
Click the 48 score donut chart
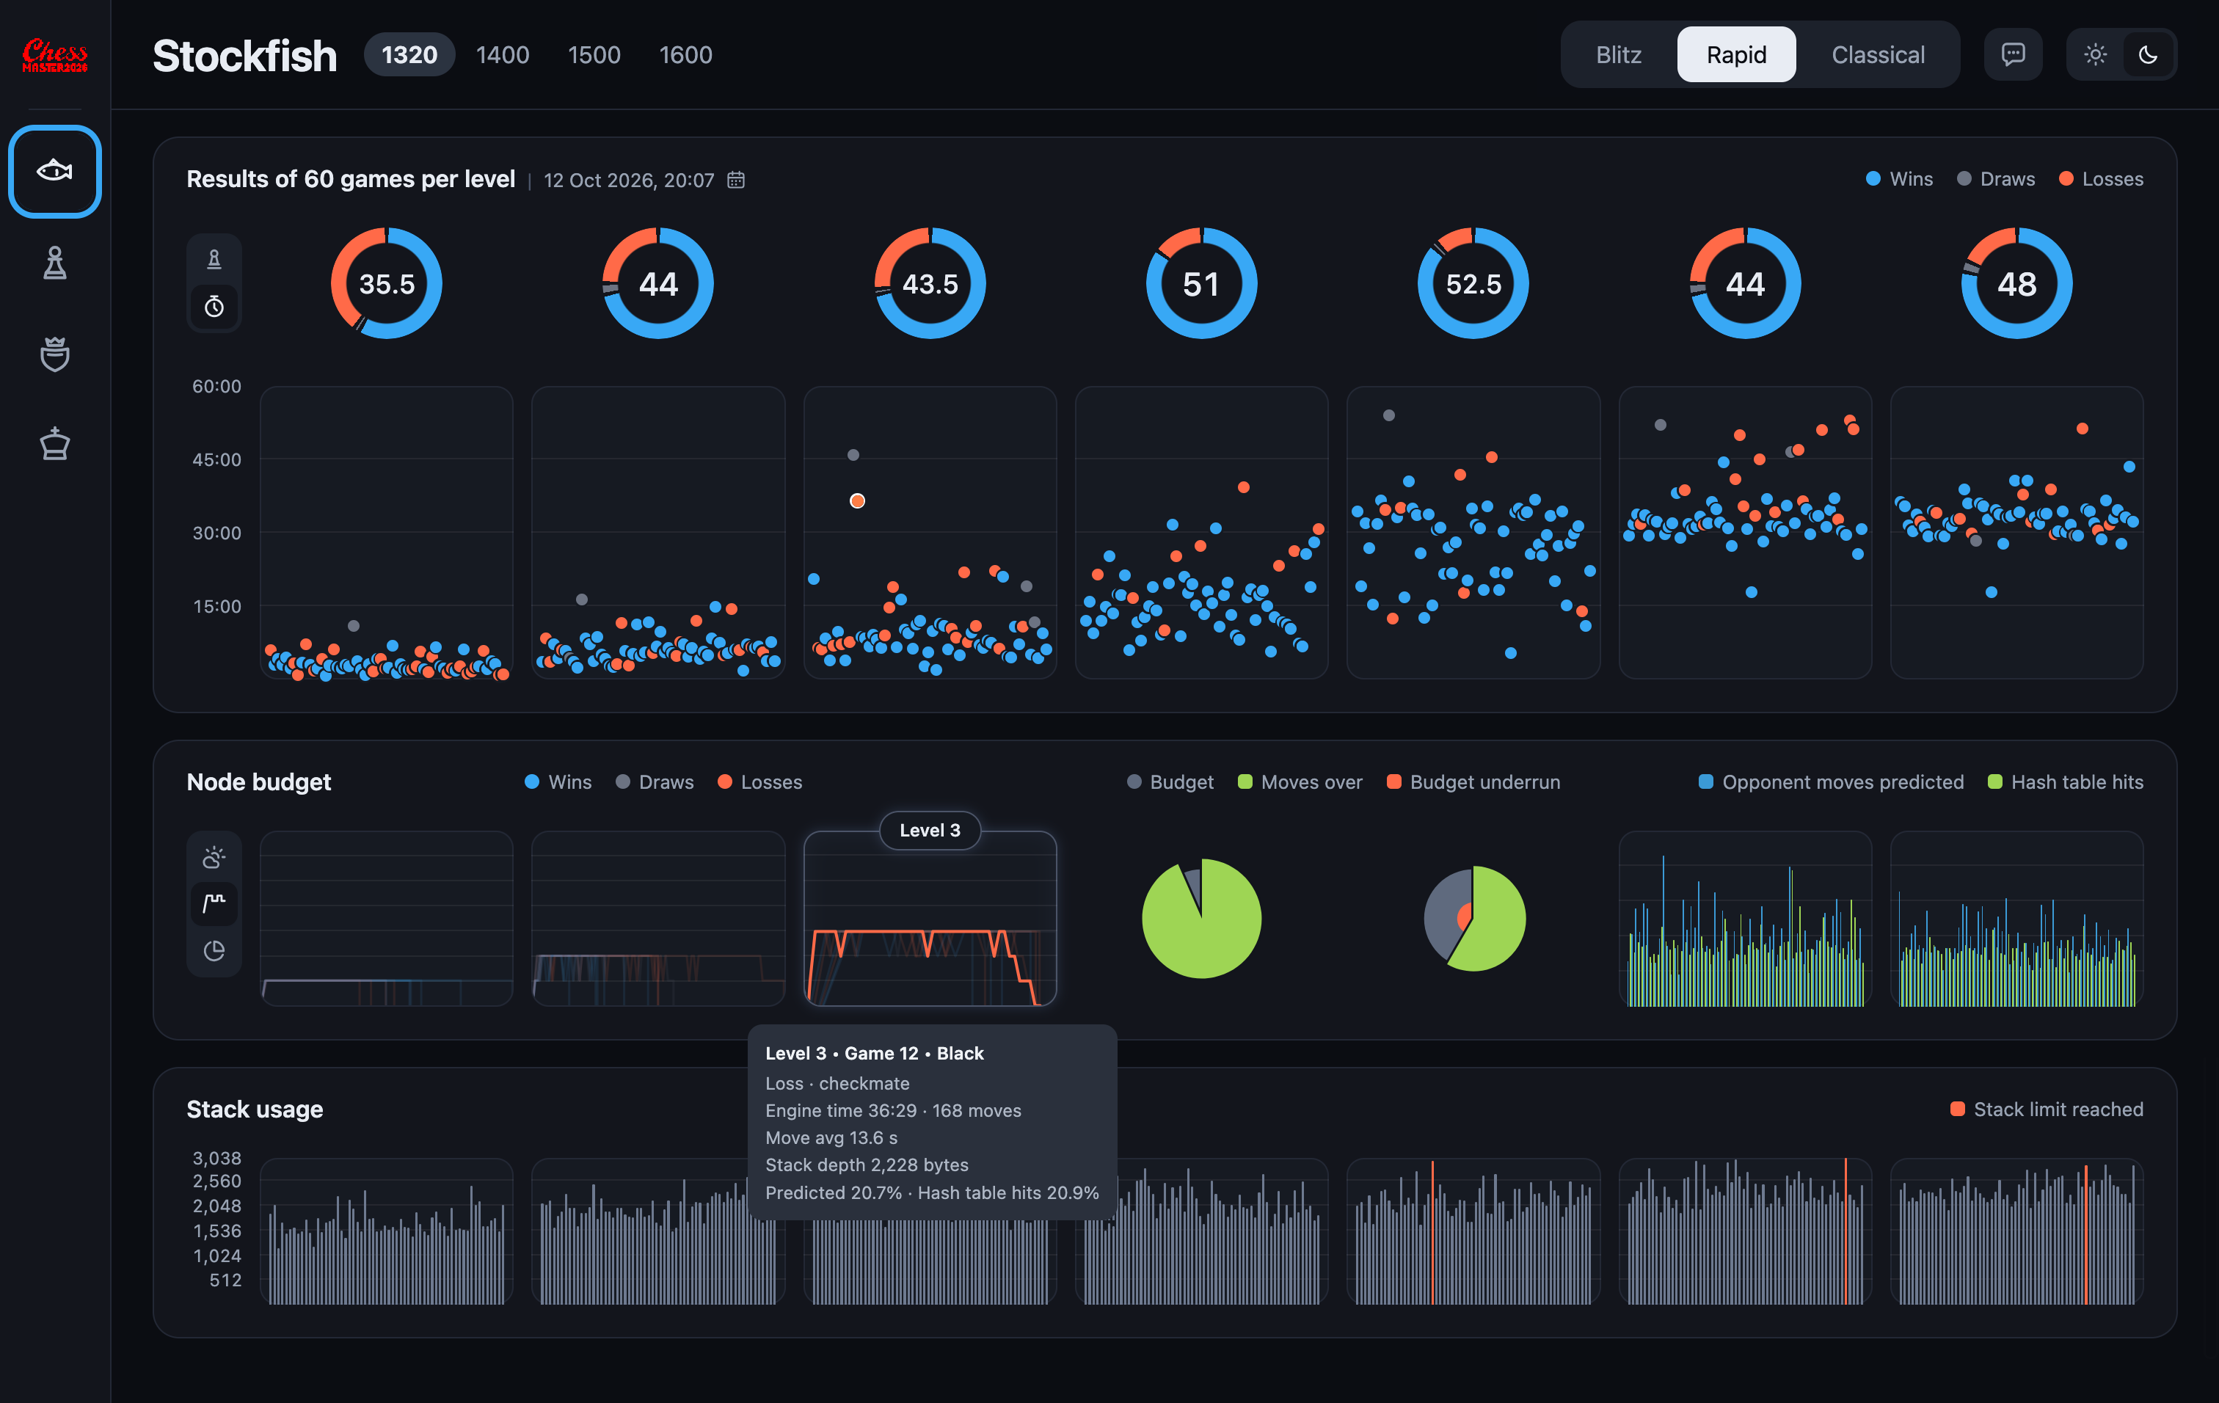(2016, 284)
